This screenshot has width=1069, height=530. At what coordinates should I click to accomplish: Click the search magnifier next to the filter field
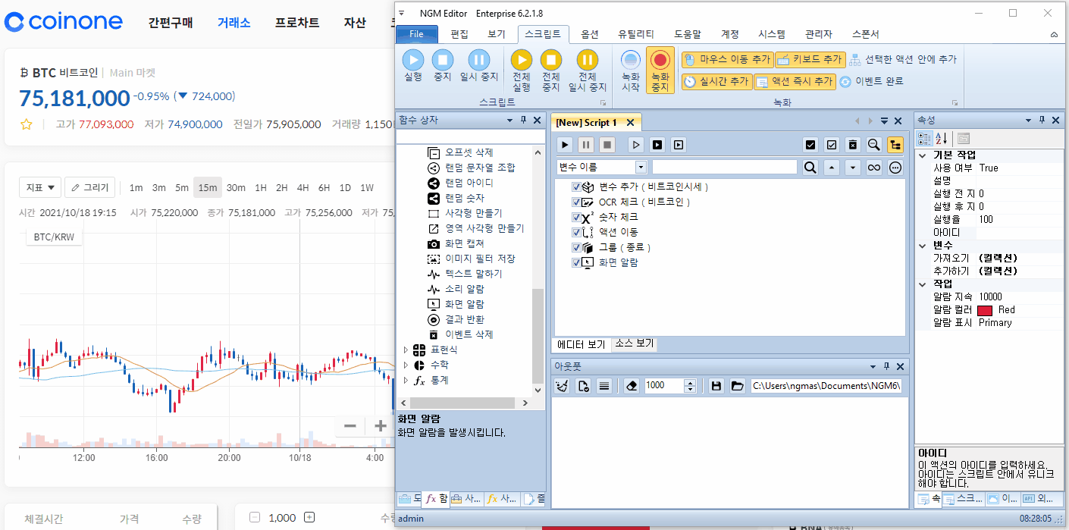[810, 168]
